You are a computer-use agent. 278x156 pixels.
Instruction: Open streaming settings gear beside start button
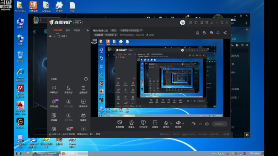point(207,124)
